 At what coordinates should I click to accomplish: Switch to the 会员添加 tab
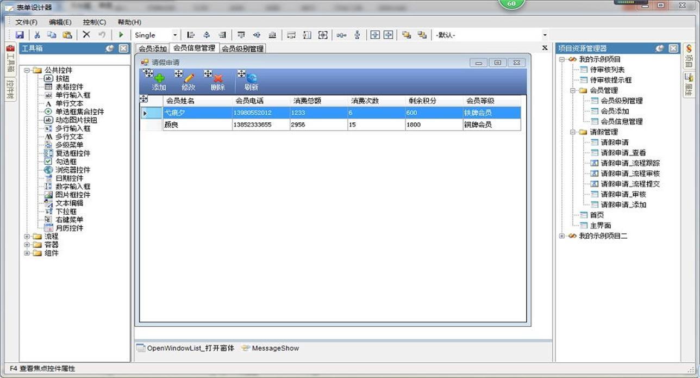[152, 48]
